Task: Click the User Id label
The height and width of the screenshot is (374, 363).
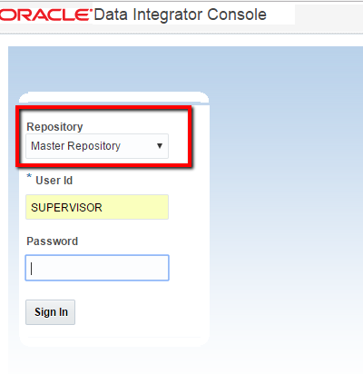Action: point(54,181)
